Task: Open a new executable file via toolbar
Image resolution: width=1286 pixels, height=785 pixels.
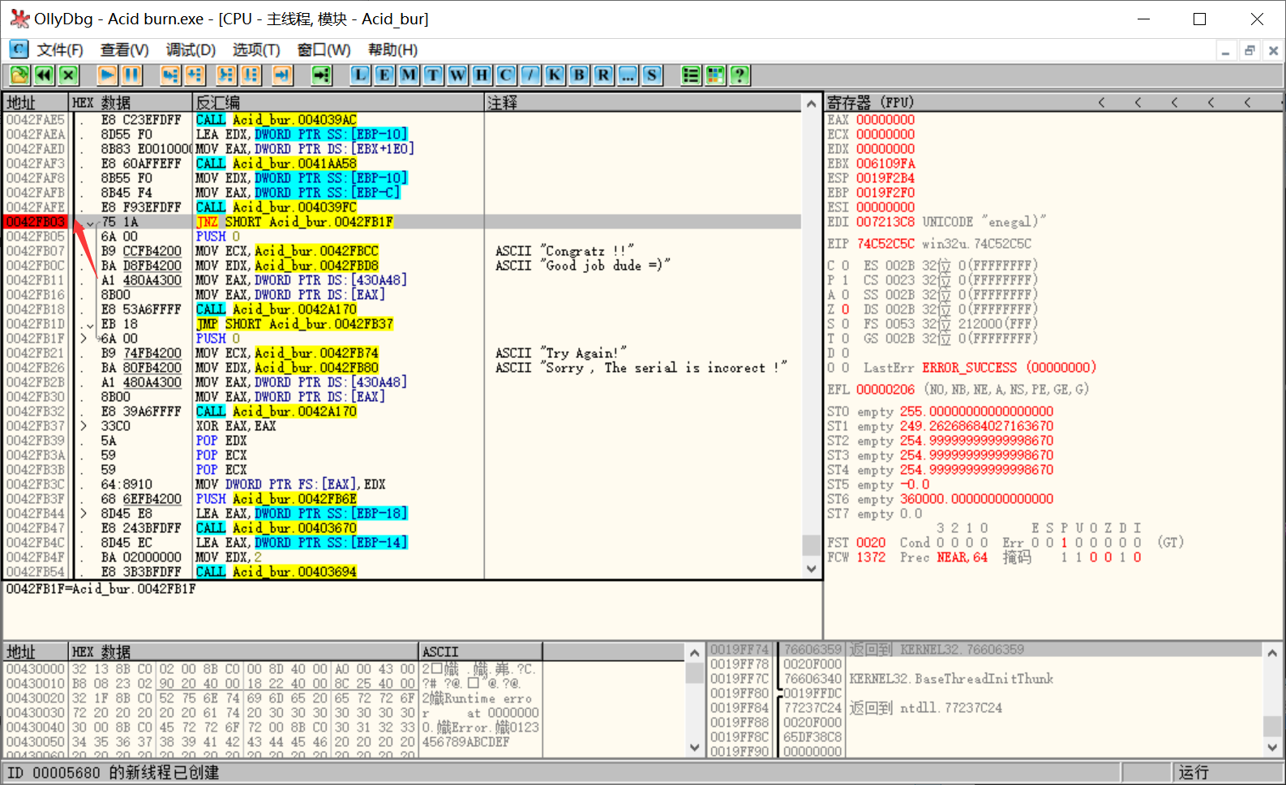Action: [x=19, y=75]
